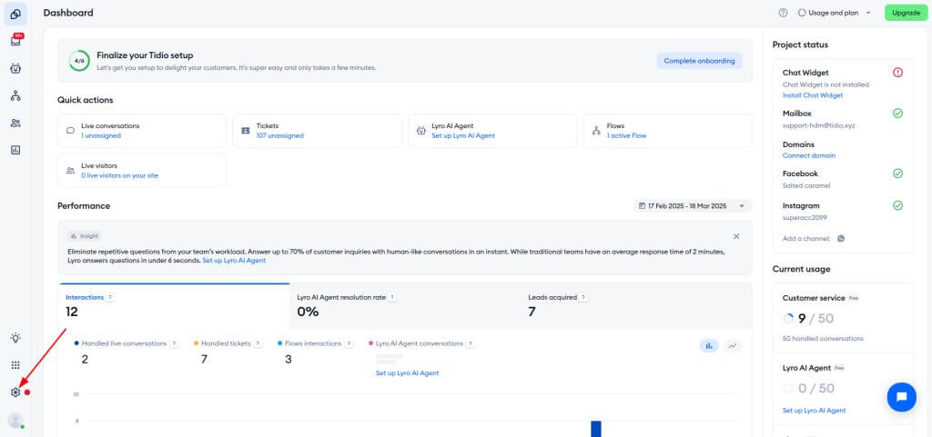Click the Complete onboarding button
932x437 pixels.
699,61
